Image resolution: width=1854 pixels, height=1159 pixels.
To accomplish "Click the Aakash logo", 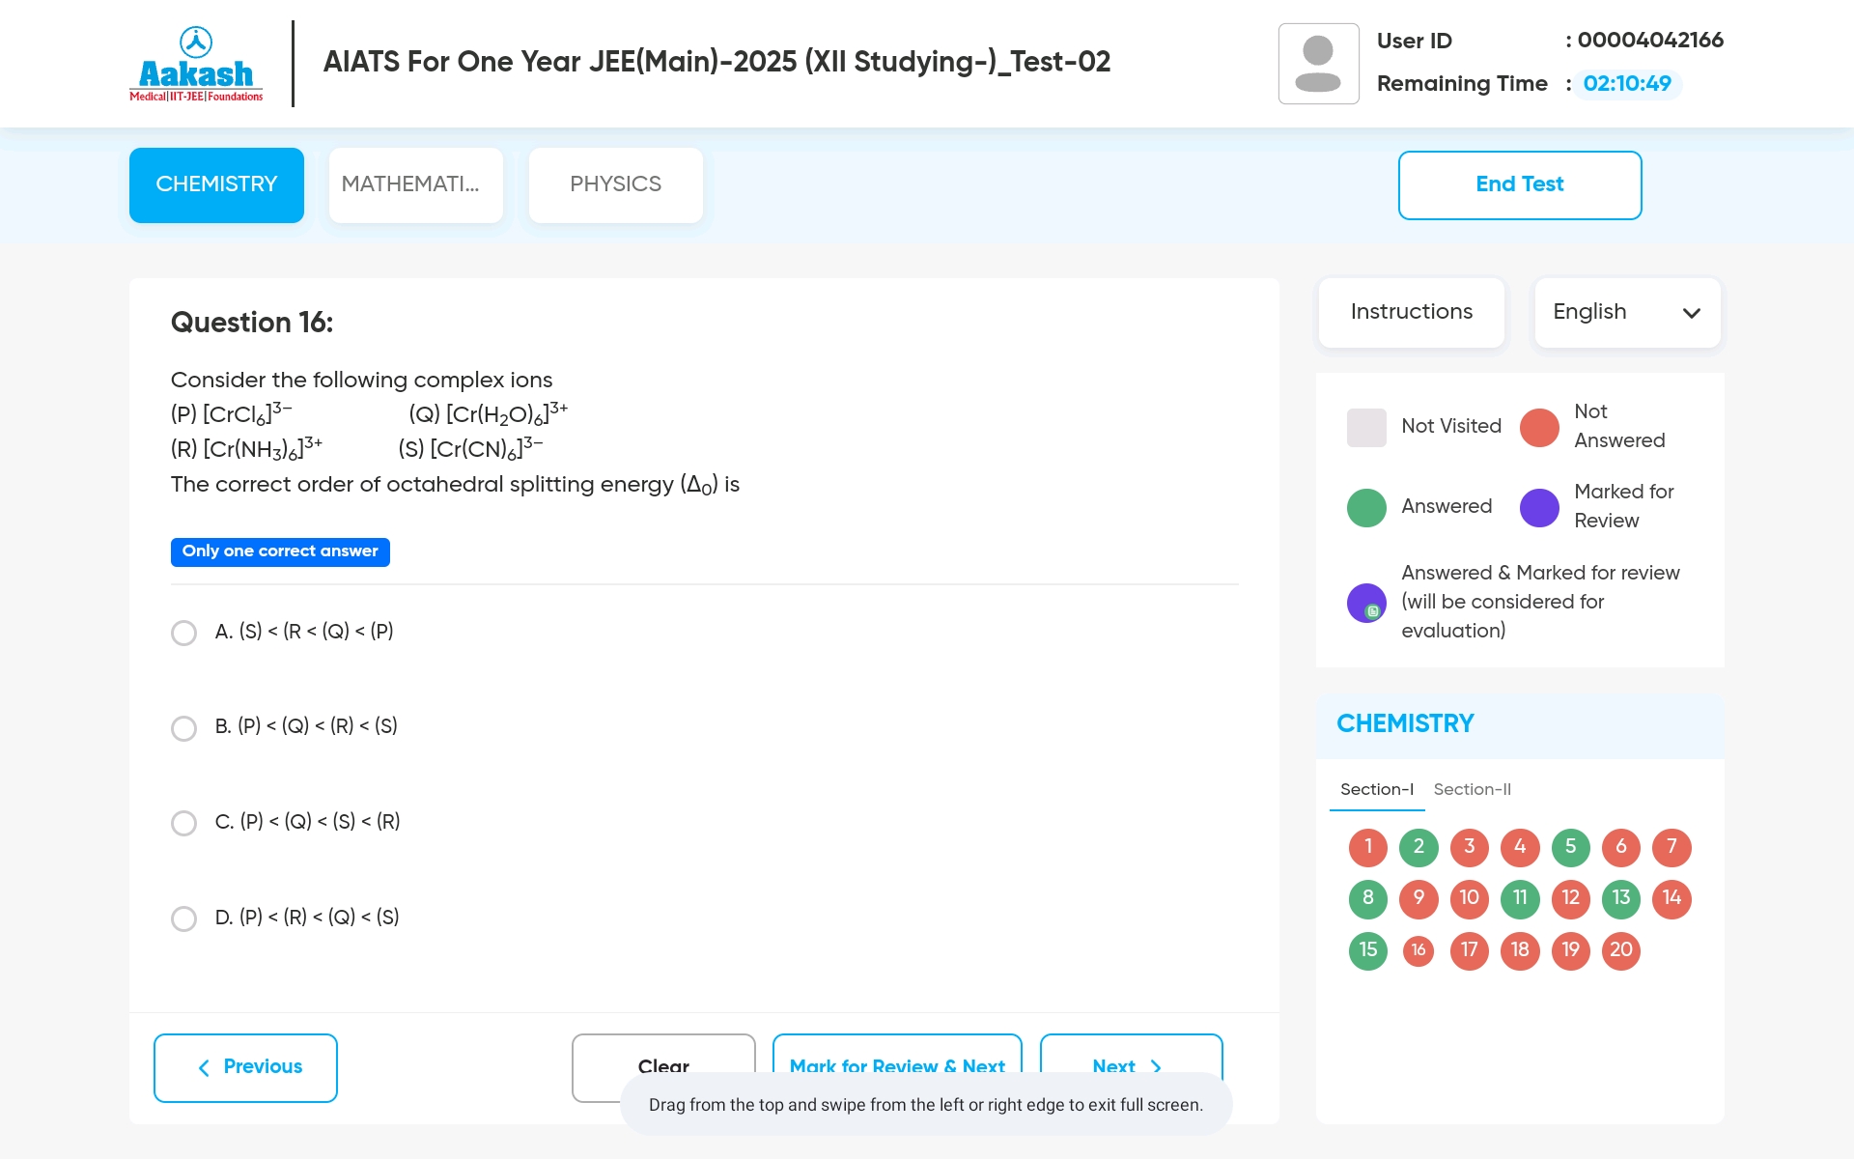I will coord(196,64).
